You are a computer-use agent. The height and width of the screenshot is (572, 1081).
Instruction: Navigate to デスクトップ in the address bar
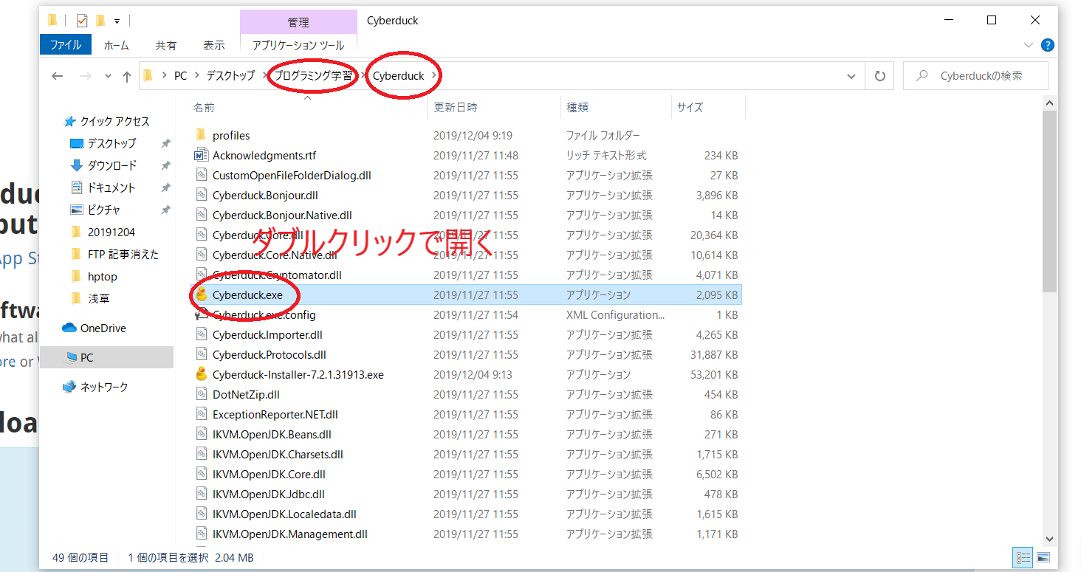230,75
